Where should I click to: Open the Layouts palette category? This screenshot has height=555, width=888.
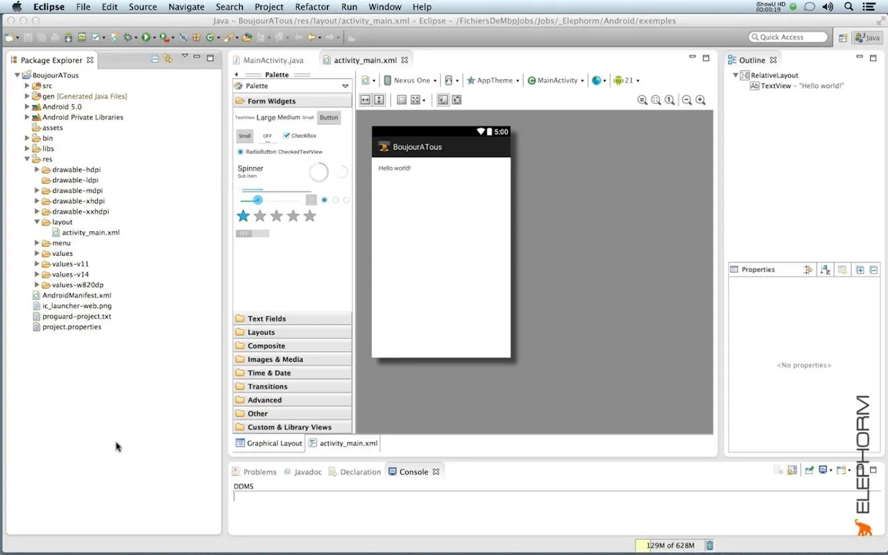tap(293, 332)
